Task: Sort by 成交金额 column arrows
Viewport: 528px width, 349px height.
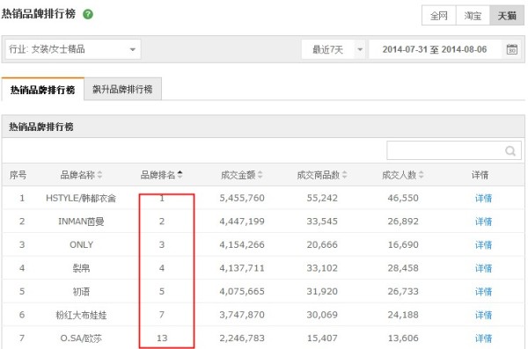Action: pos(260,175)
